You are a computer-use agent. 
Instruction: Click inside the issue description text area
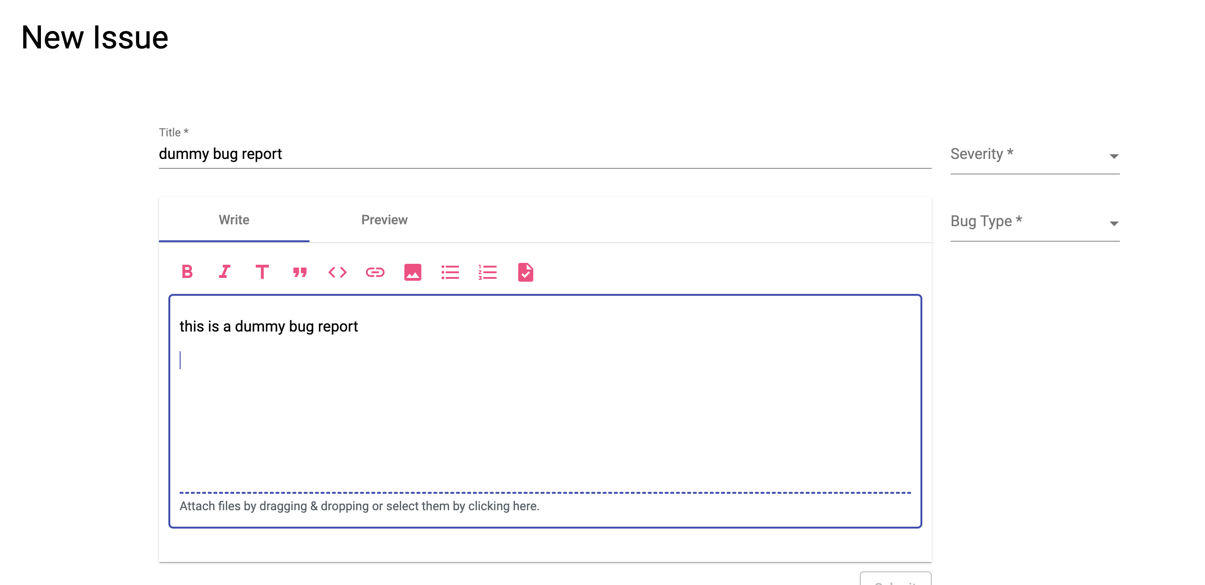click(545, 404)
